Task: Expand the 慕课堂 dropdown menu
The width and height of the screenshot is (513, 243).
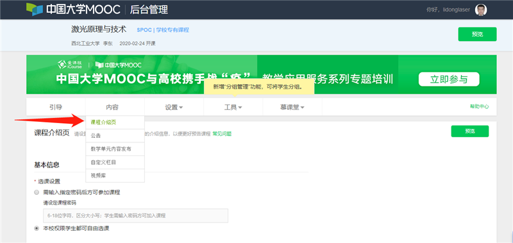Action: [x=292, y=107]
